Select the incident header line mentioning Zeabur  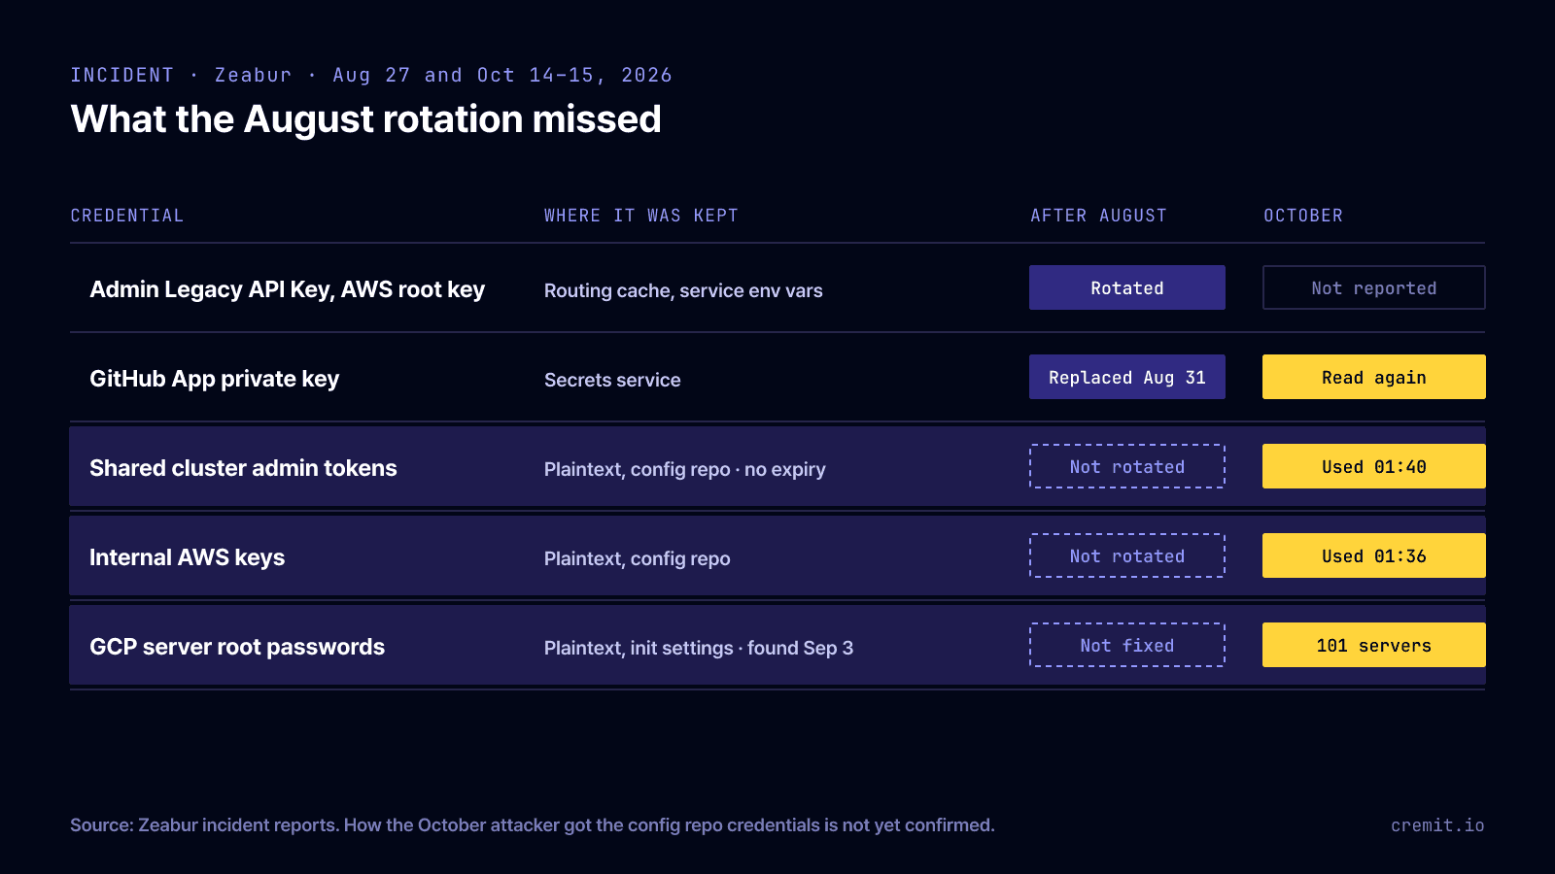click(x=371, y=75)
